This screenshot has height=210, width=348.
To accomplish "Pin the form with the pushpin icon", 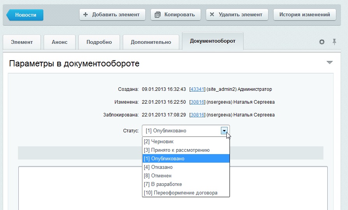I will click(x=334, y=42).
